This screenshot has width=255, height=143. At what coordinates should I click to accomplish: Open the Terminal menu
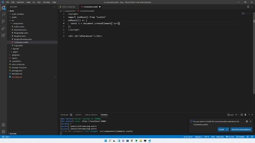point(46,2)
